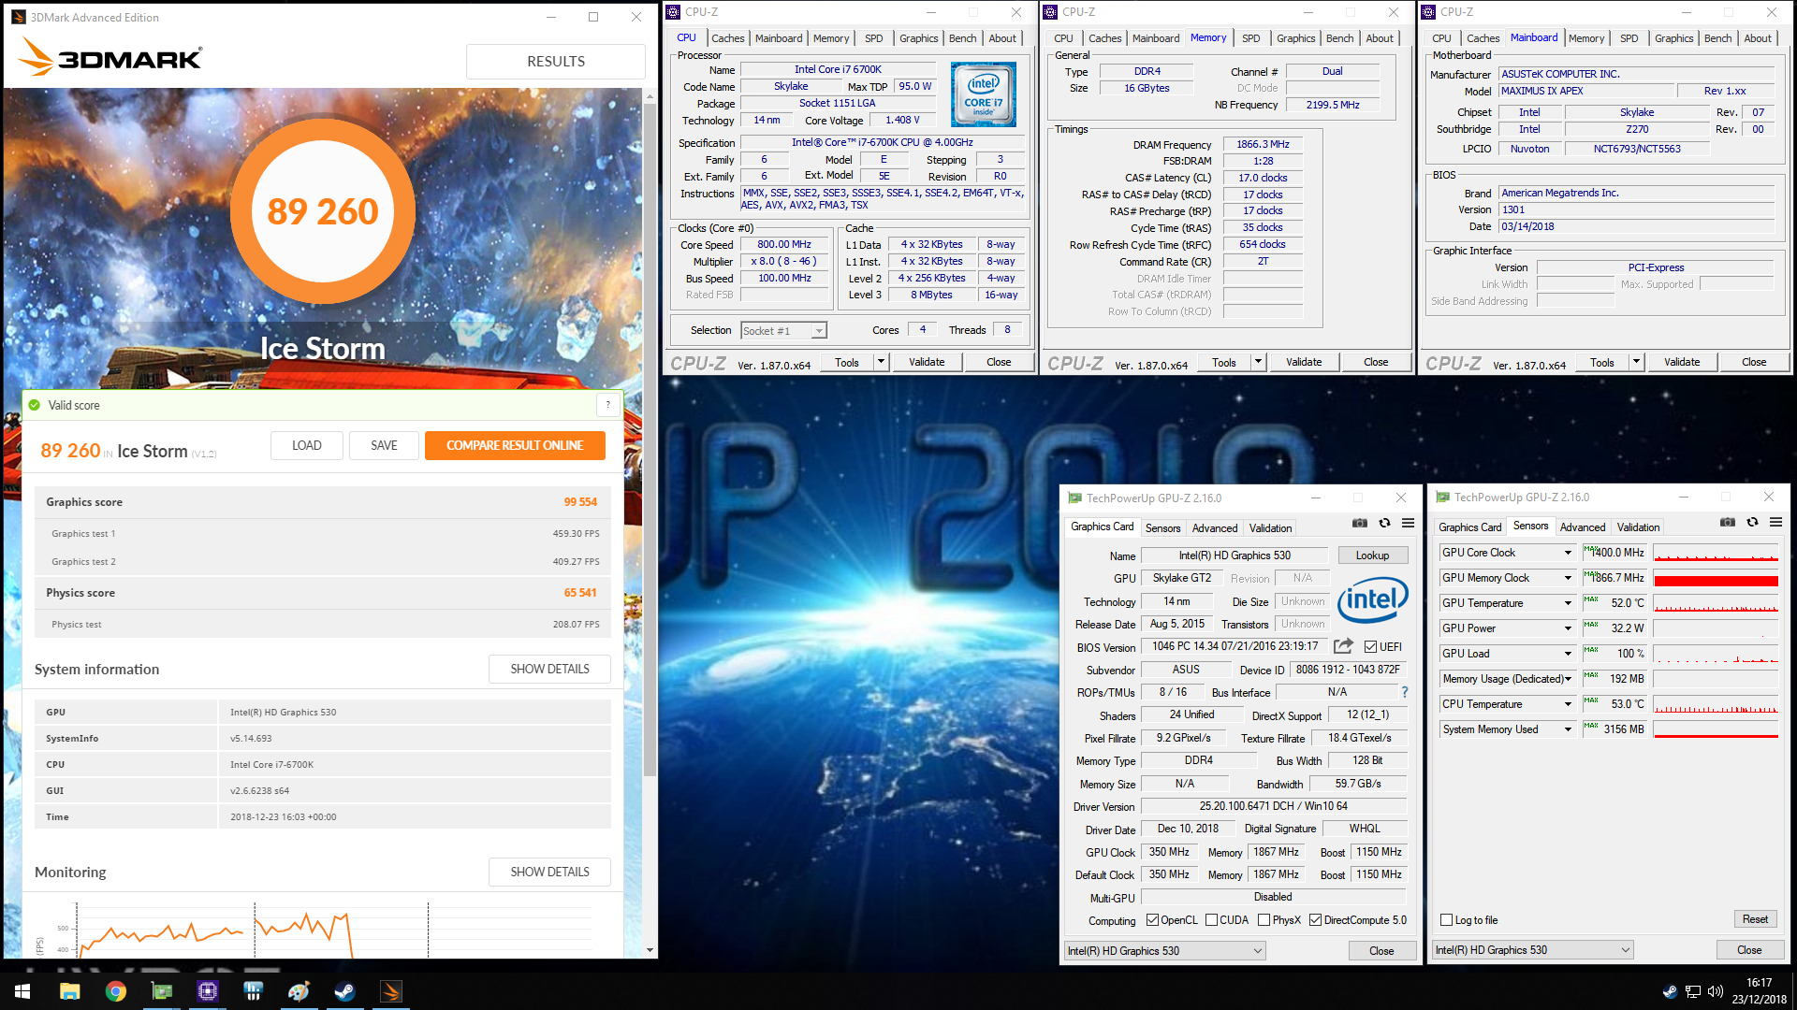Enable Log to file in GPU-Z Sensors
Image resolution: width=1797 pixels, height=1010 pixels.
1447,920
